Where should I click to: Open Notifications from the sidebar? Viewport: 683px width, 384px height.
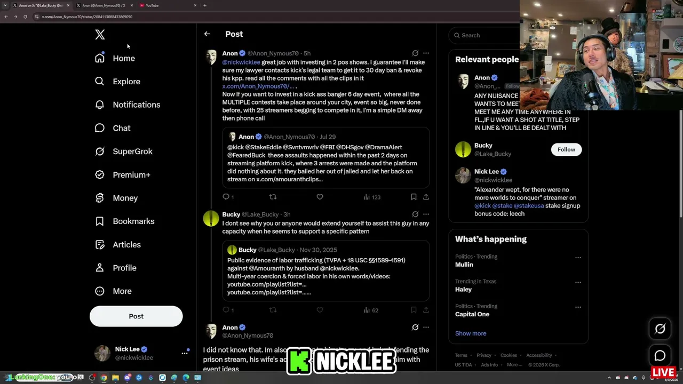tap(128, 105)
